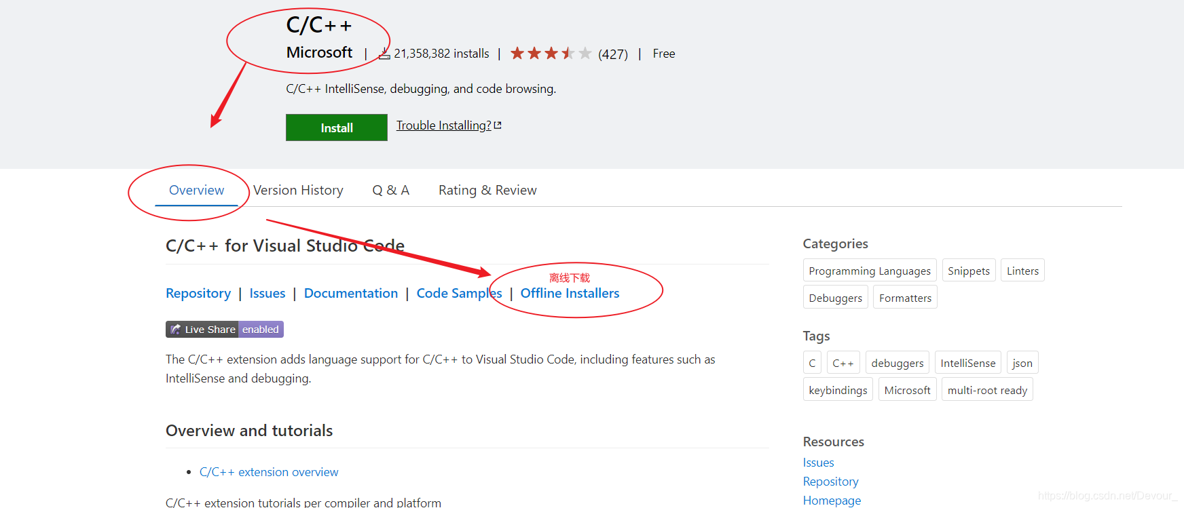Select the Linters category
1184x508 pixels.
click(x=1022, y=271)
